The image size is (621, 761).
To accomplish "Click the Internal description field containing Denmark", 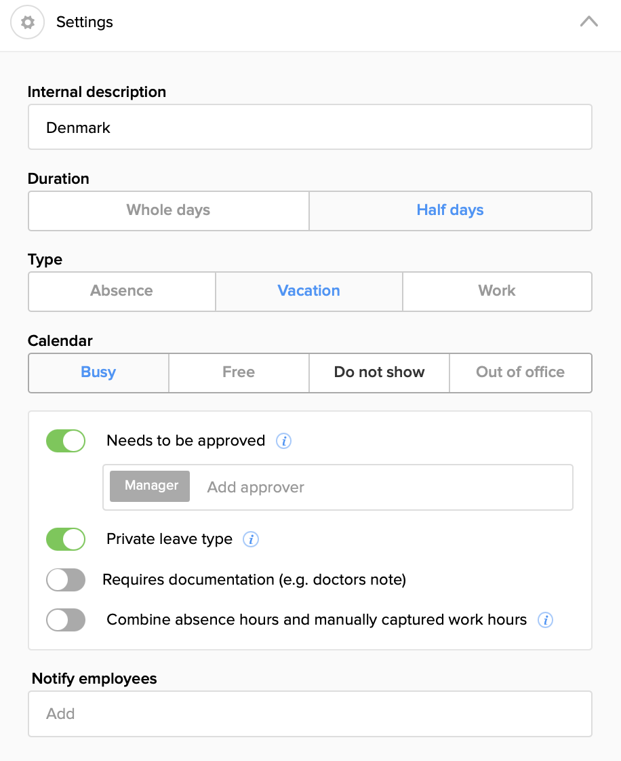I will coord(309,128).
